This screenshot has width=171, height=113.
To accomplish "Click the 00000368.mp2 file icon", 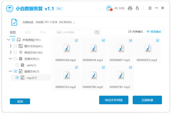I will click(67, 48).
